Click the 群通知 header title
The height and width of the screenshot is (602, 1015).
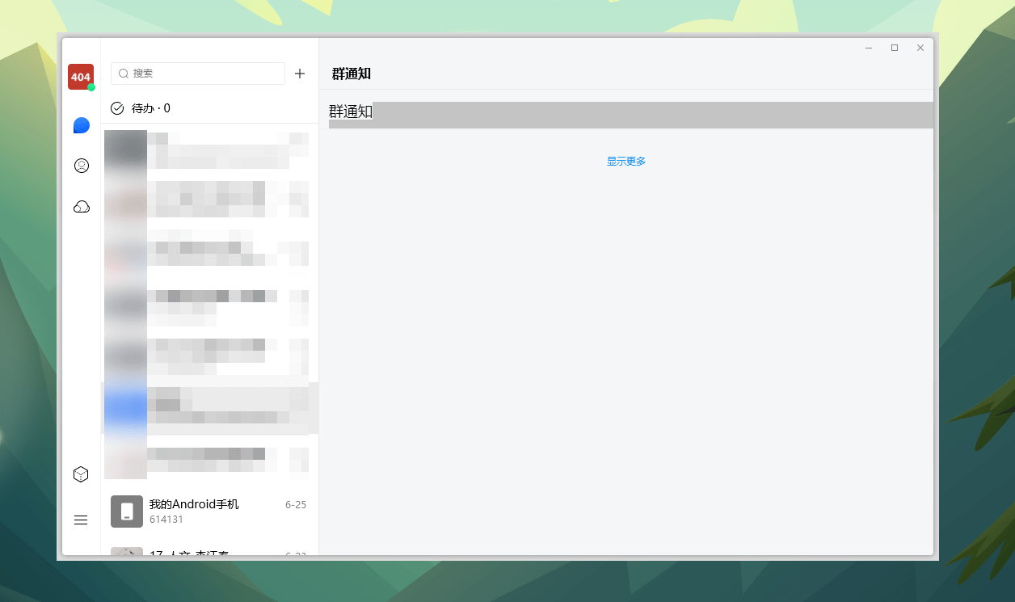(352, 74)
